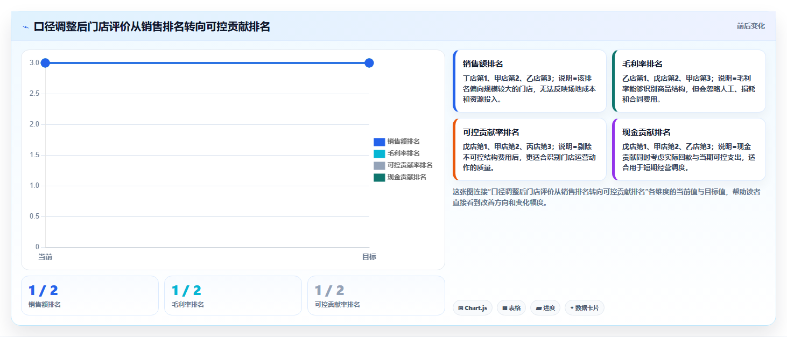
Task: Open the 现金贡献排名 description card
Action: [689, 150]
